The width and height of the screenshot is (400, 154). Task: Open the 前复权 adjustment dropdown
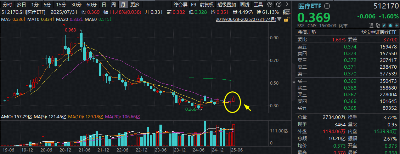click(207, 5)
